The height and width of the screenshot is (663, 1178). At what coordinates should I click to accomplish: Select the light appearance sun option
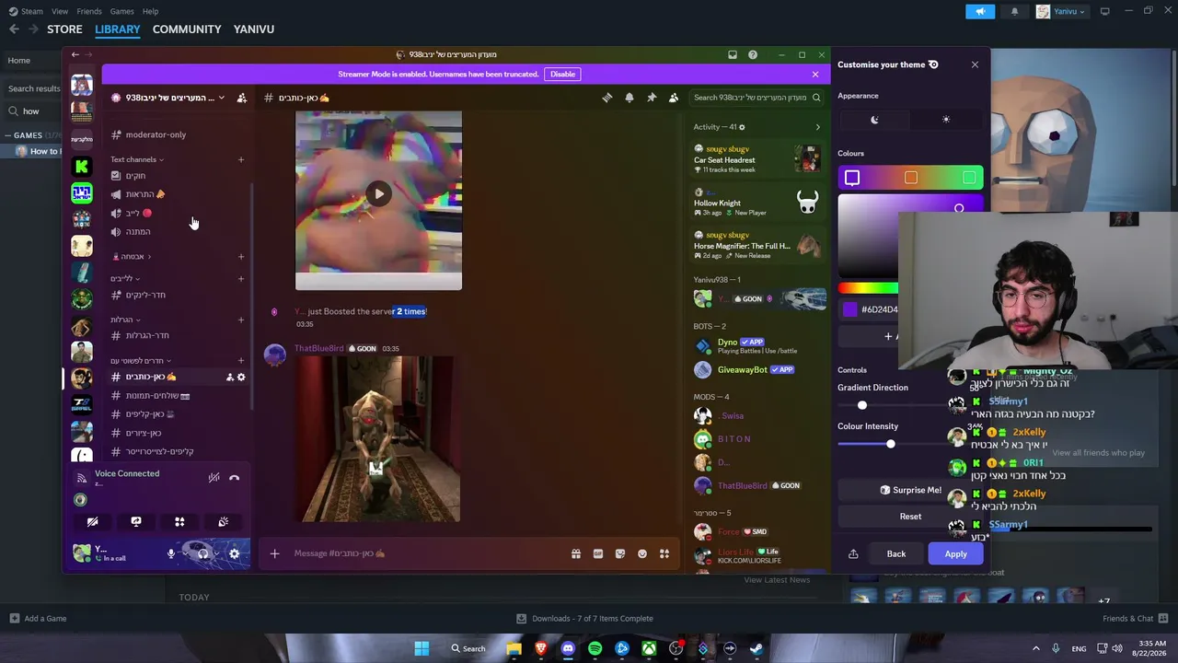click(x=946, y=120)
